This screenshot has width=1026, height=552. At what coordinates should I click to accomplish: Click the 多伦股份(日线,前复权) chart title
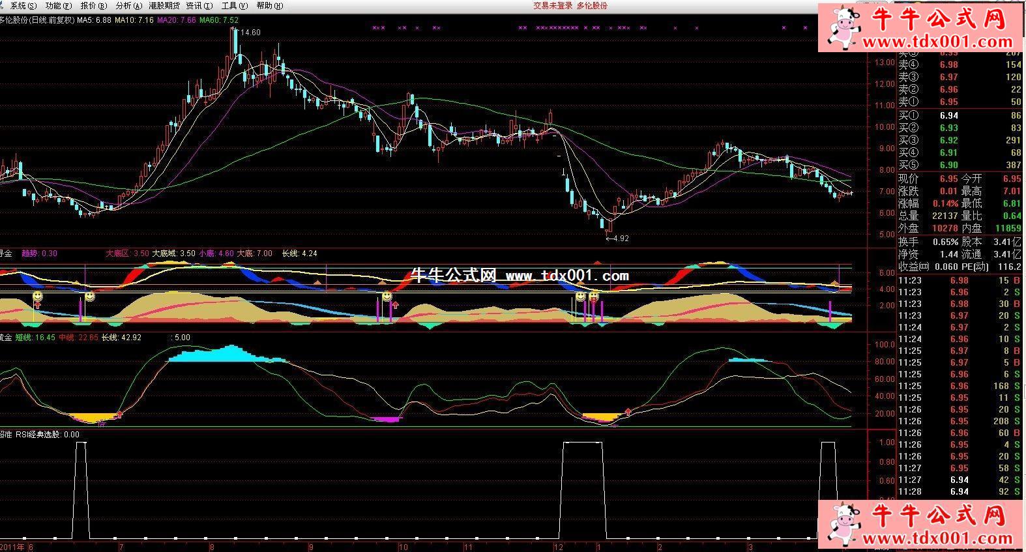[37, 20]
